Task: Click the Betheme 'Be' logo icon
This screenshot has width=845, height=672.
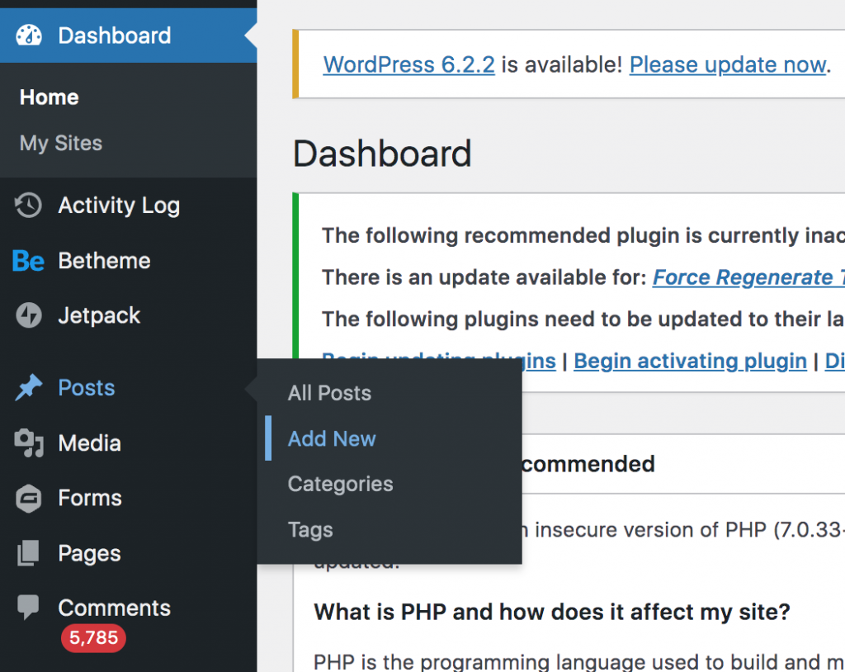Action: click(x=28, y=261)
